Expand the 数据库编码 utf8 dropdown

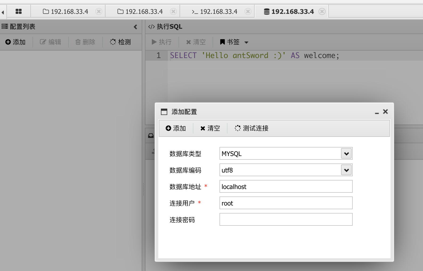(x=346, y=170)
